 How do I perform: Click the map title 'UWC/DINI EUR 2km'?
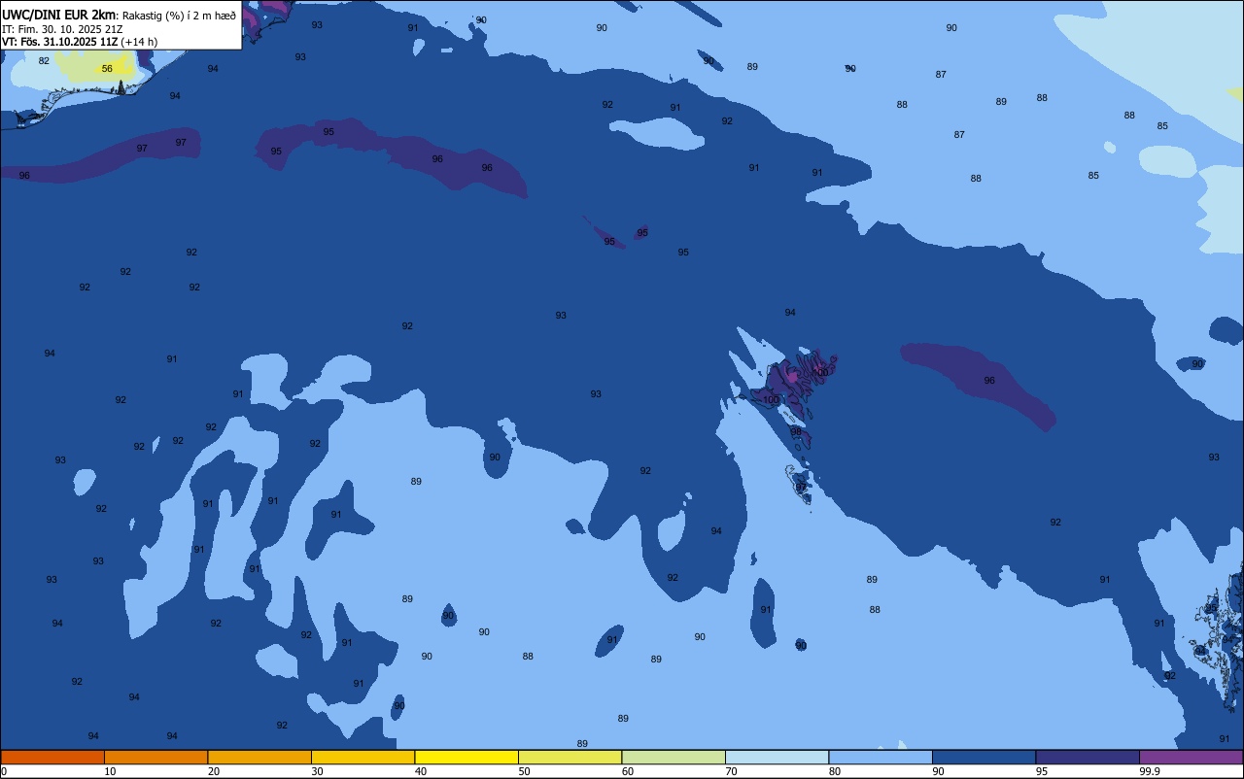pos(58,14)
